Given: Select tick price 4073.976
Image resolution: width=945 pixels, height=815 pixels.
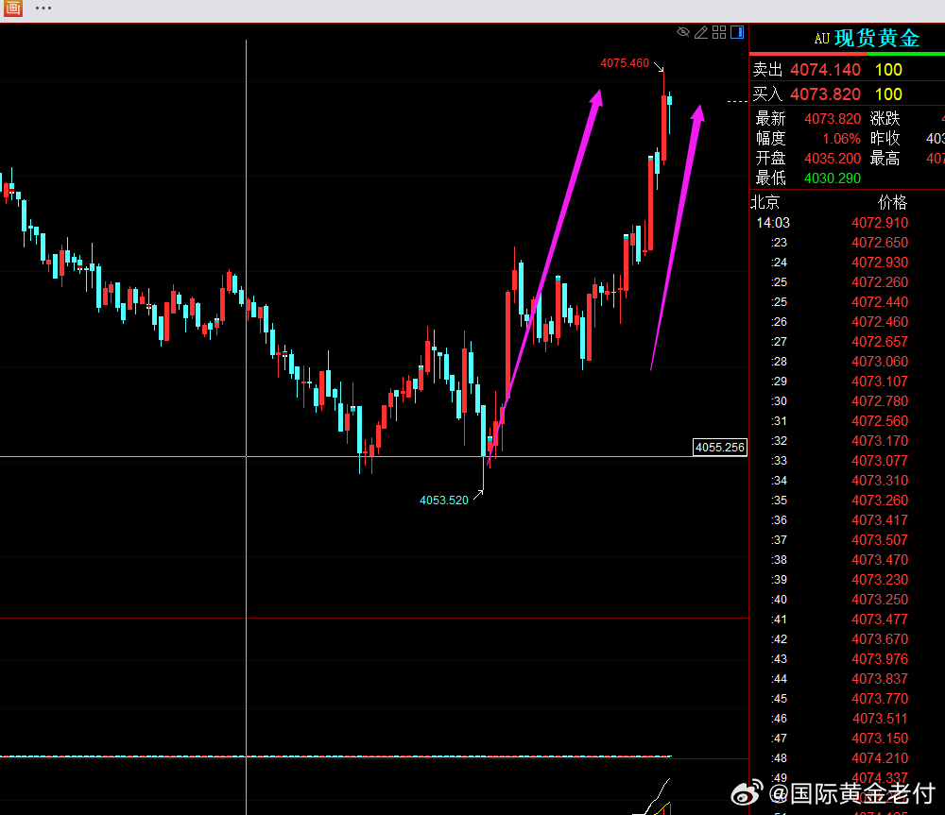Looking at the screenshot, I should [880, 659].
